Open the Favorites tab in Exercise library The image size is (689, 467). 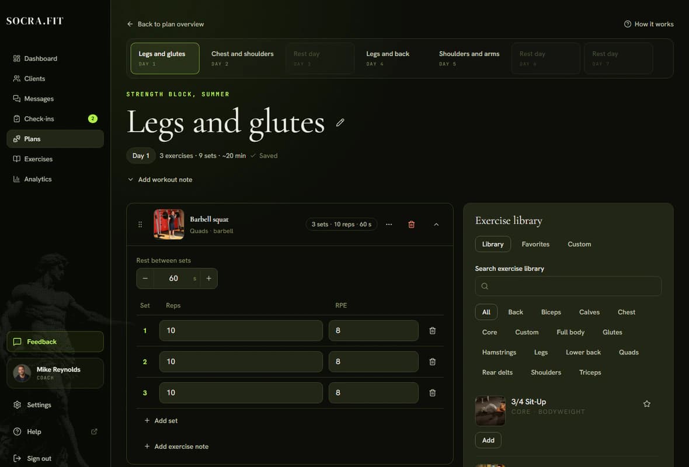[535, 244]
